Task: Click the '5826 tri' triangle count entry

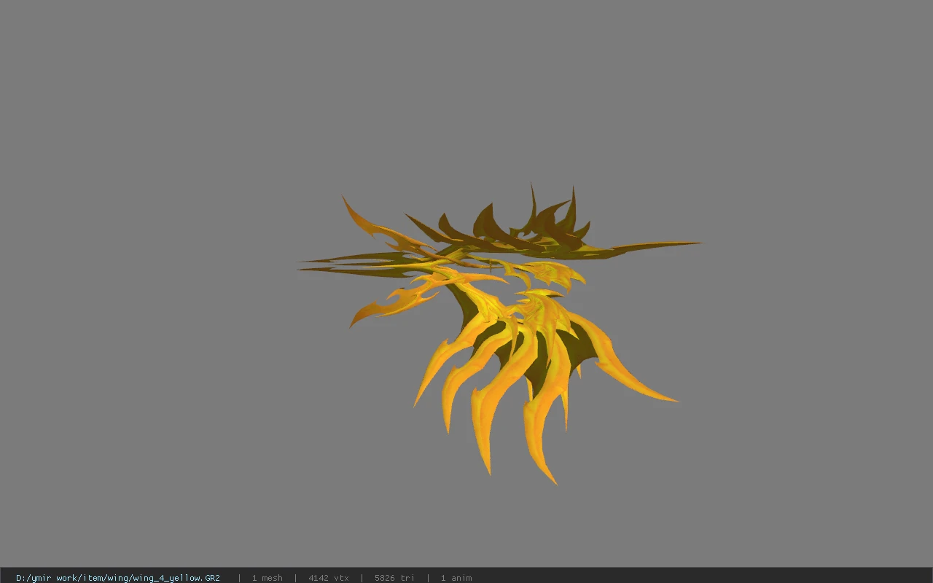Action: [x=394, y=577]
